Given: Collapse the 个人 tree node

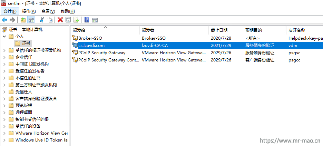Looking at the screenshot, I should [4, 37].
